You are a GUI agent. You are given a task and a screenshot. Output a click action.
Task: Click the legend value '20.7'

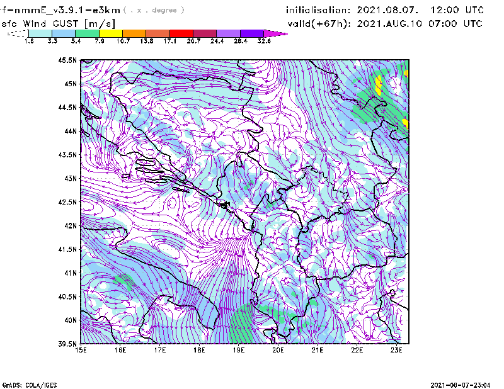[193, 41]
